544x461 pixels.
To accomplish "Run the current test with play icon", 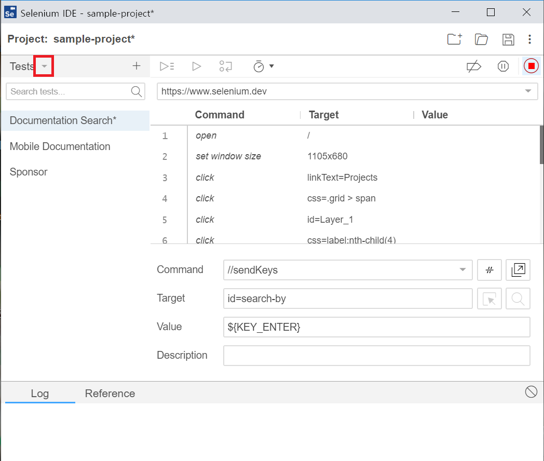I will click(x=196, y=66).
